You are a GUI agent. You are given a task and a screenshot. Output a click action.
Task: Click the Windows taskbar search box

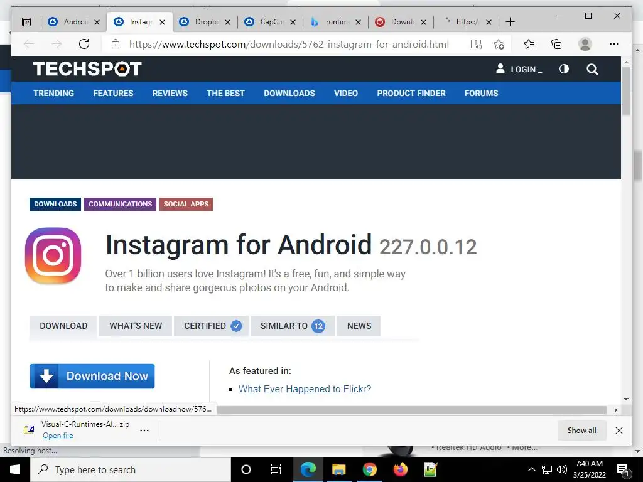pyautogui.click(x=131, y=469)
